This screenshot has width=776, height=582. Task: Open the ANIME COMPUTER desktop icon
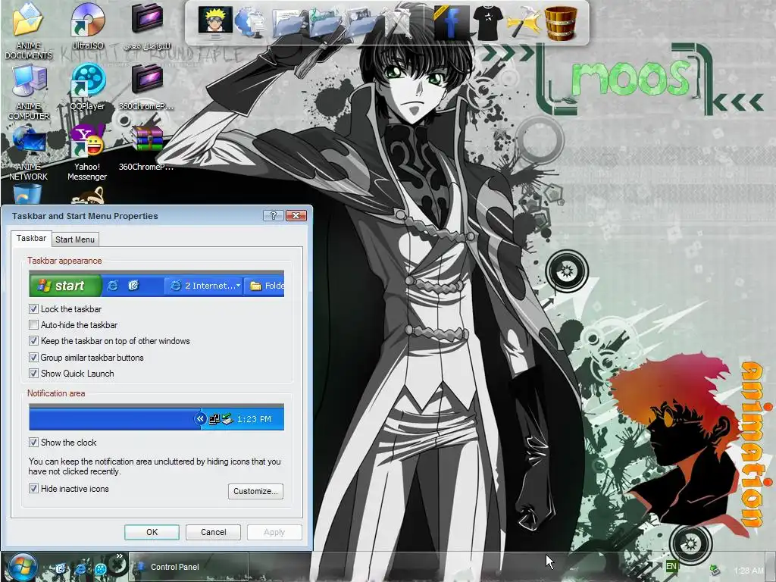28,92
